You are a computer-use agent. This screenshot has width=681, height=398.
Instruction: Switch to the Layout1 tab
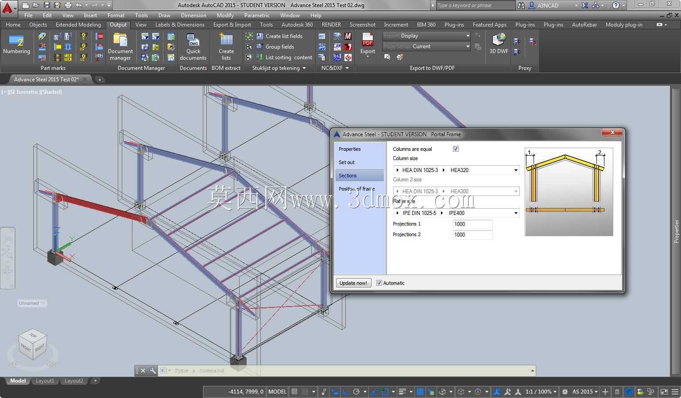click(45, 381)
